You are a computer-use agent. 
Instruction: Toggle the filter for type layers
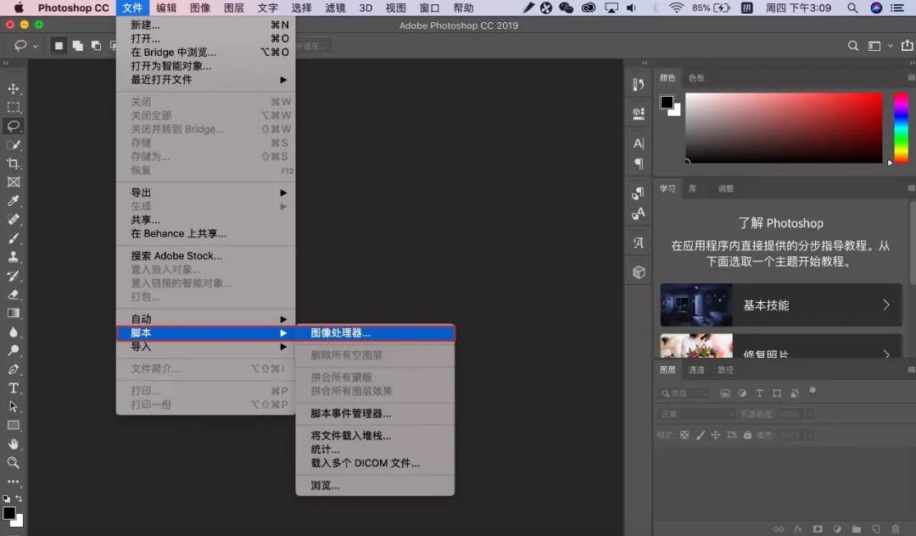(x=760, y=392)
